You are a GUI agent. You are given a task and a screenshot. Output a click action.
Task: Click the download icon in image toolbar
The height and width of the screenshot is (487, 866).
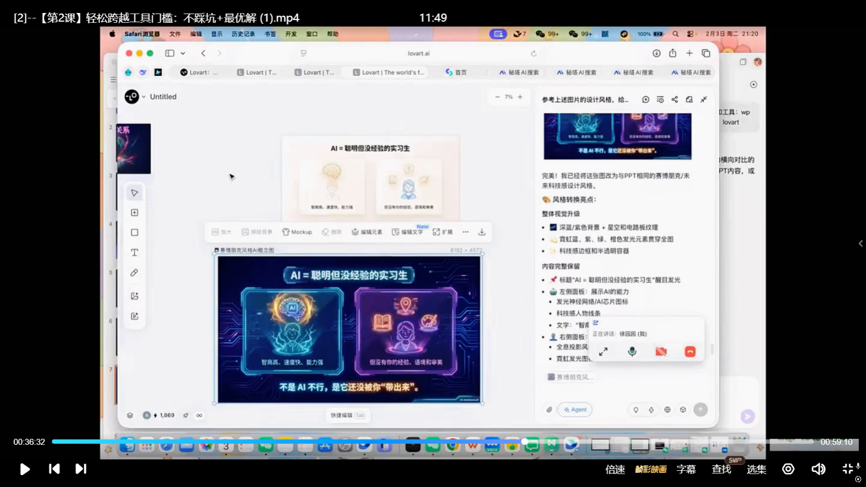481,232
